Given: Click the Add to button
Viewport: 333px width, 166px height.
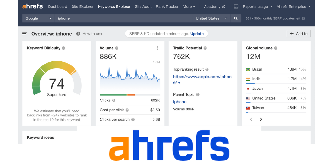Looking at the screenshot, I should click(299, 34).
